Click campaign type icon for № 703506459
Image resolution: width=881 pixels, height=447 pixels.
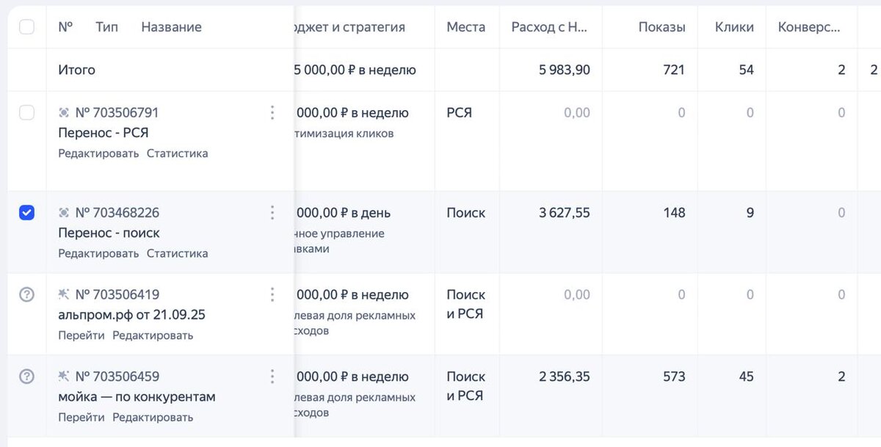64,377
